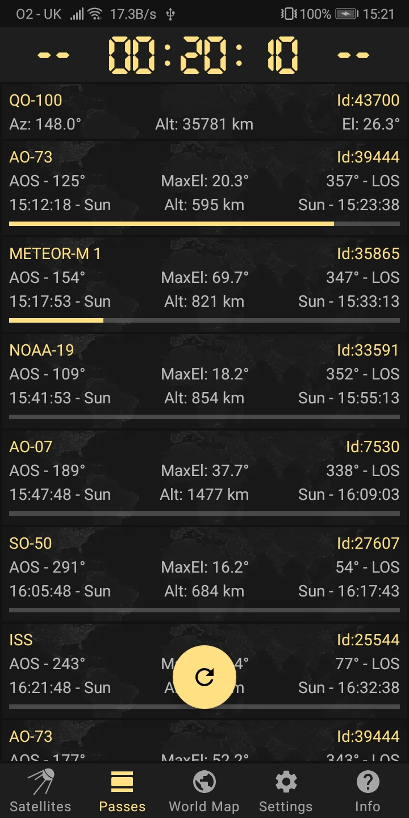
Task: Tap the ISS satellite name
Action: (21, 640)
